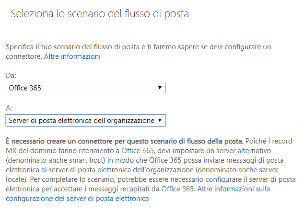Click the "Per completare lo scenario" sentence
Image resolution: width=304 pixels, height=211 pixels.
click(73, 179)
